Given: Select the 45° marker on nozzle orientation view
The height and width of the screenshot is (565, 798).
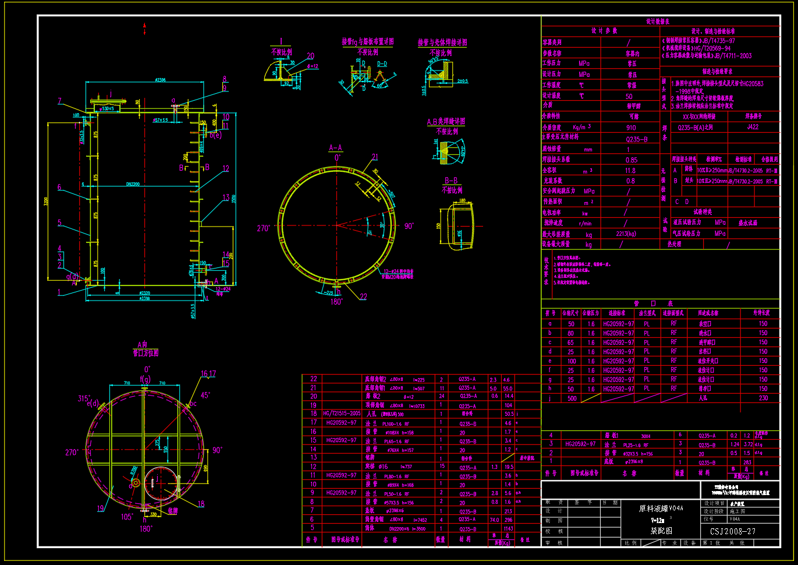Looking at the screenshot, I should tap(205, 395).
